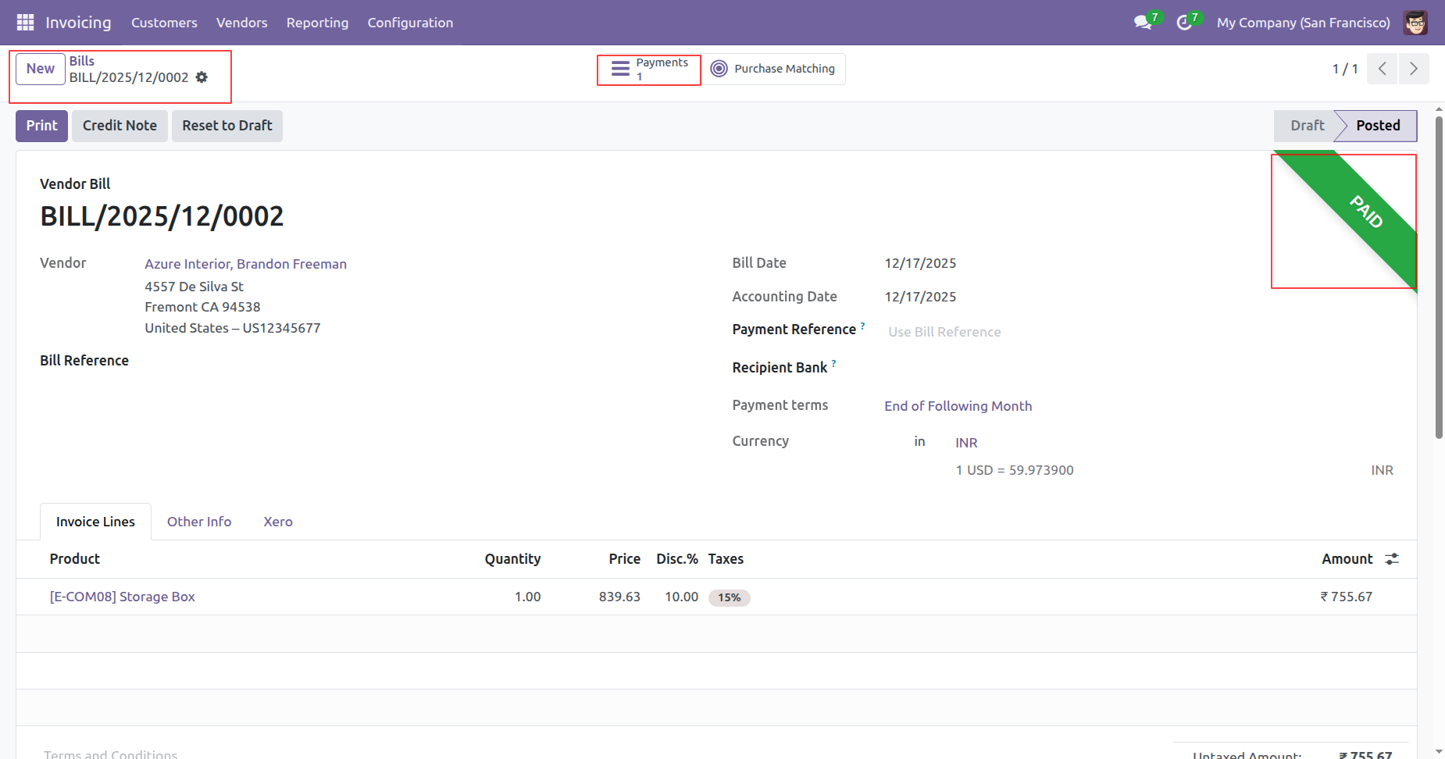Open the gear actions menu beside bill number
The image size is (1445, 759).
pos(202,77)
